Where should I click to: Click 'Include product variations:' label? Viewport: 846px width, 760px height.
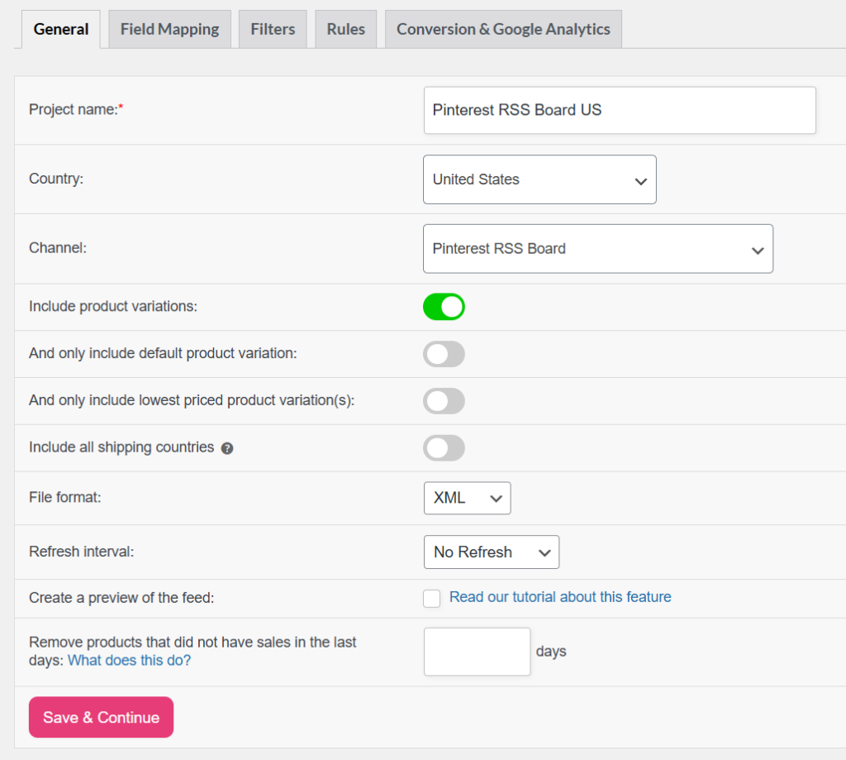pos(113,306)
